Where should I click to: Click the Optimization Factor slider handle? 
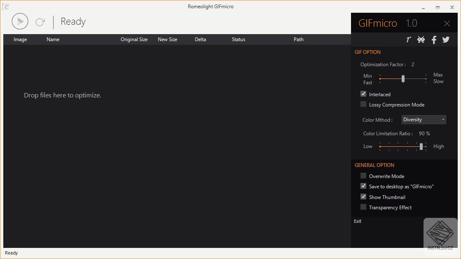pos(403,79)
